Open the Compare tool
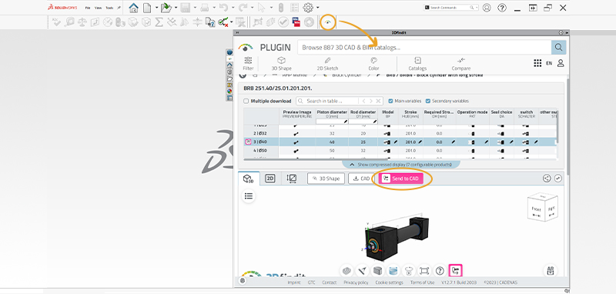The height and width of the screenshot is (294, 616). click(x=460, y=64)
